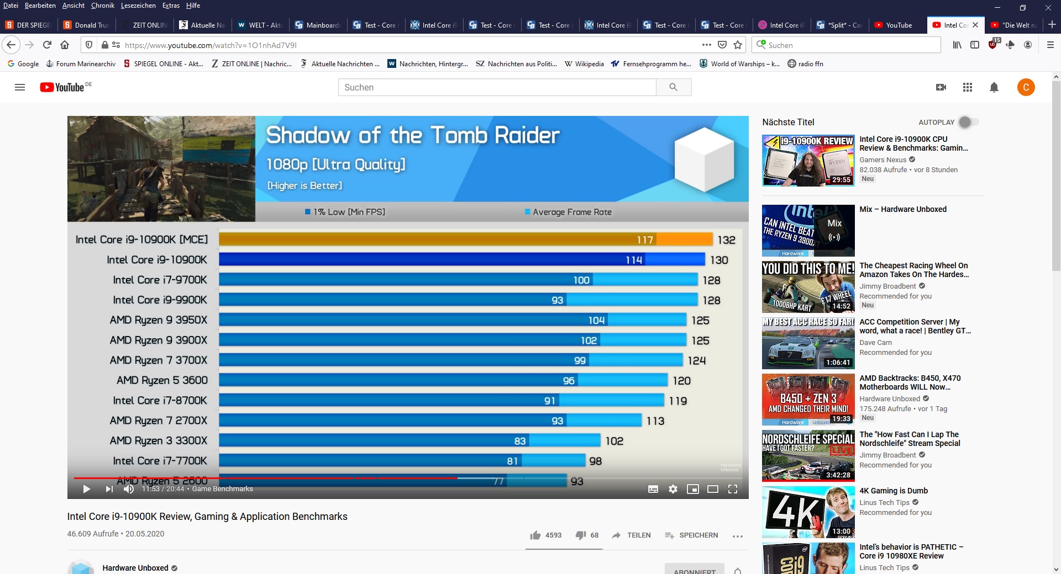Open The Cheapest Racing Wheel video title
1061x574 pixels.
(x=914, y=270)
